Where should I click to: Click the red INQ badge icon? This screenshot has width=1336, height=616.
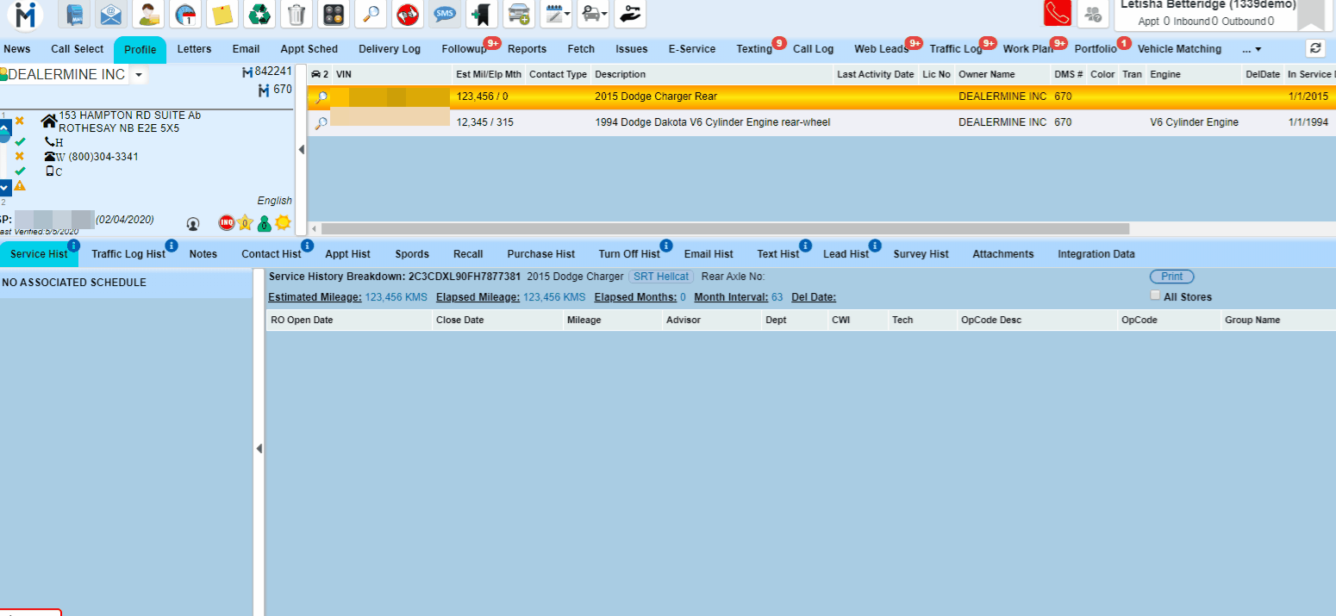[x=227, y=223]
